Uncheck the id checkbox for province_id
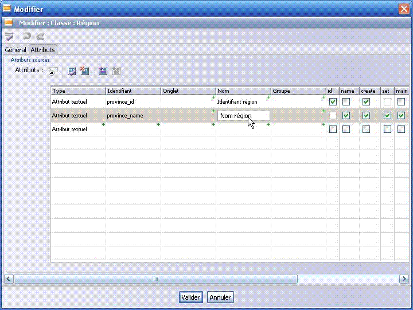The image size is (413, 310). (333, 102)
